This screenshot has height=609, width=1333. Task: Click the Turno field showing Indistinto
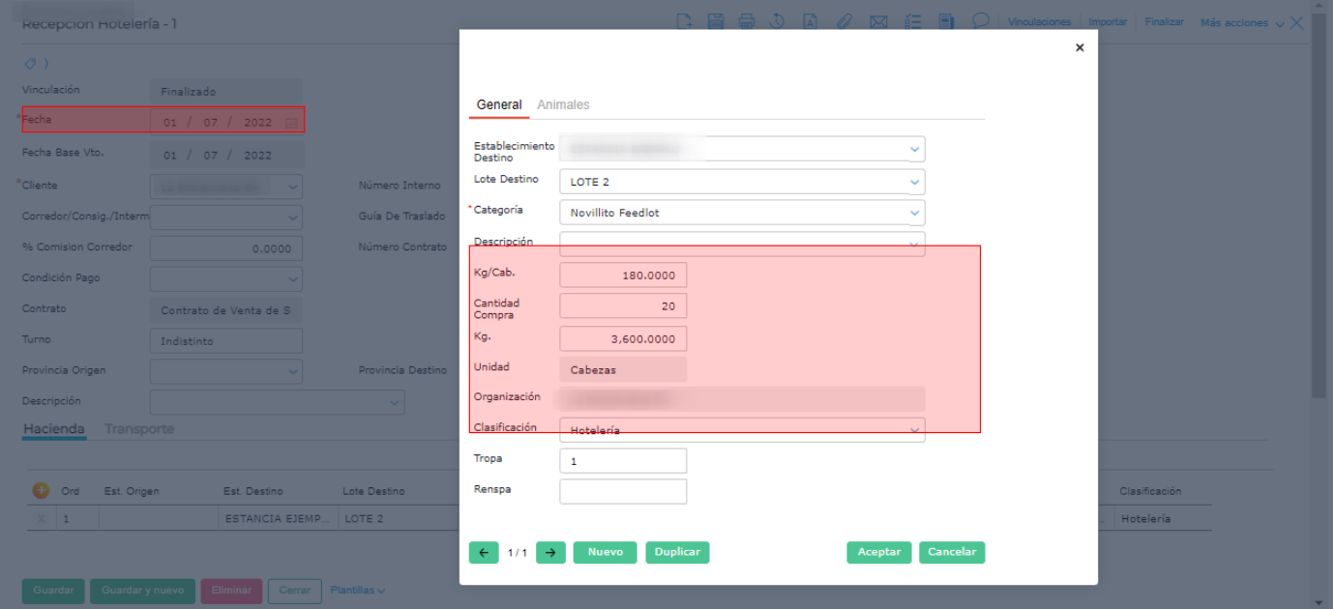tap(226, 341)
